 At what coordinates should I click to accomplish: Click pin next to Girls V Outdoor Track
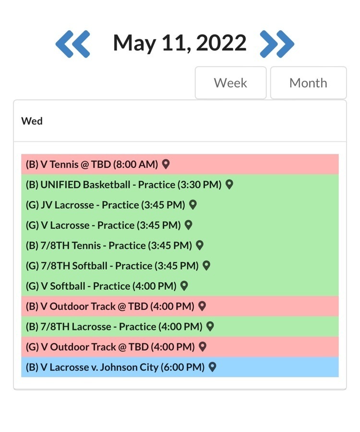tap(203, 346)
